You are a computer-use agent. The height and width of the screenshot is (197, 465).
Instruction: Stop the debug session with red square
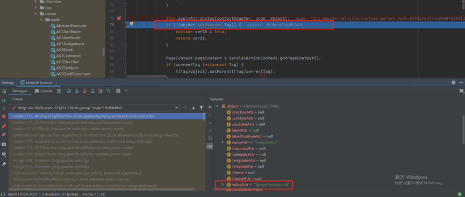4,116
